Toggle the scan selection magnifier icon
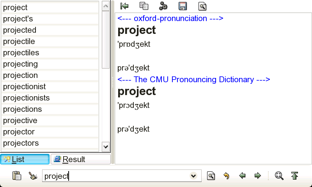 (x=279, y=176)
